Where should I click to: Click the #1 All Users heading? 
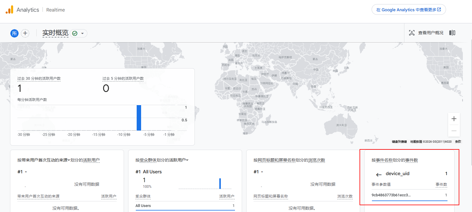[148, 172]
